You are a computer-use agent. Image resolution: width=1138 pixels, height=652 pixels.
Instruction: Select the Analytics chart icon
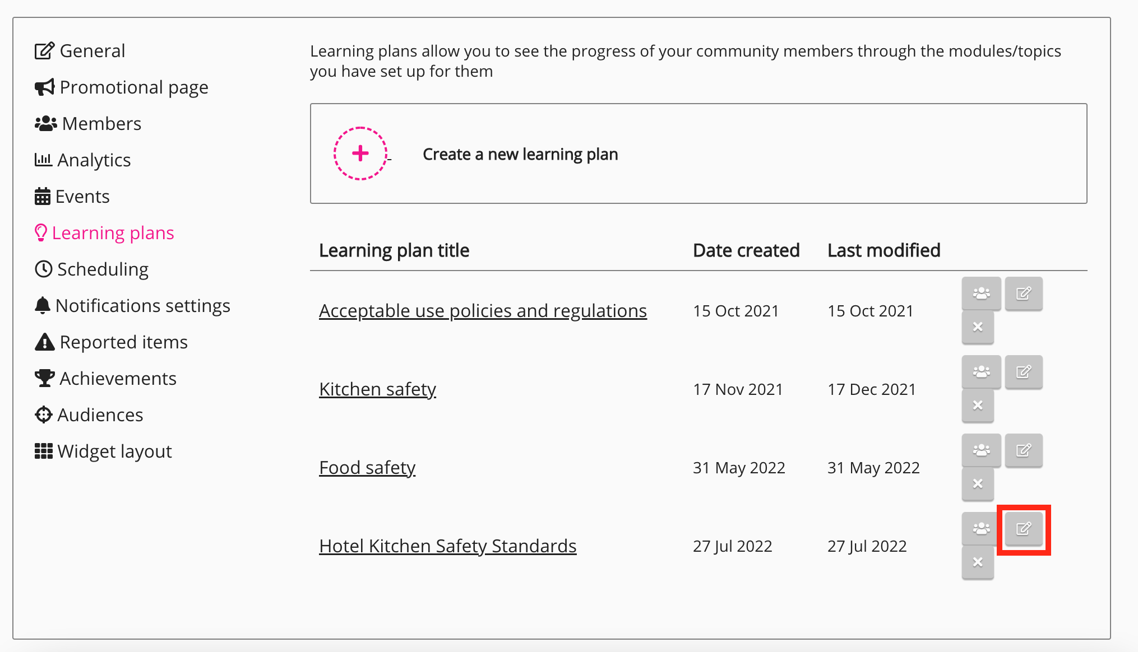43,160
